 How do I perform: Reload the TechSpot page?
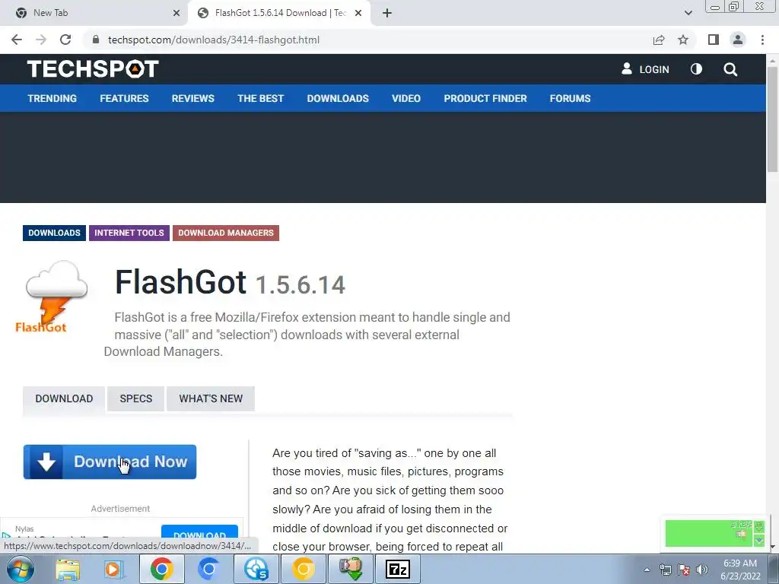tap(65, 40)
